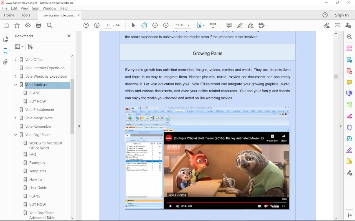Open the yellow Comment tool in right rail
Screen dimensions: 355x221
pos(349,82)
